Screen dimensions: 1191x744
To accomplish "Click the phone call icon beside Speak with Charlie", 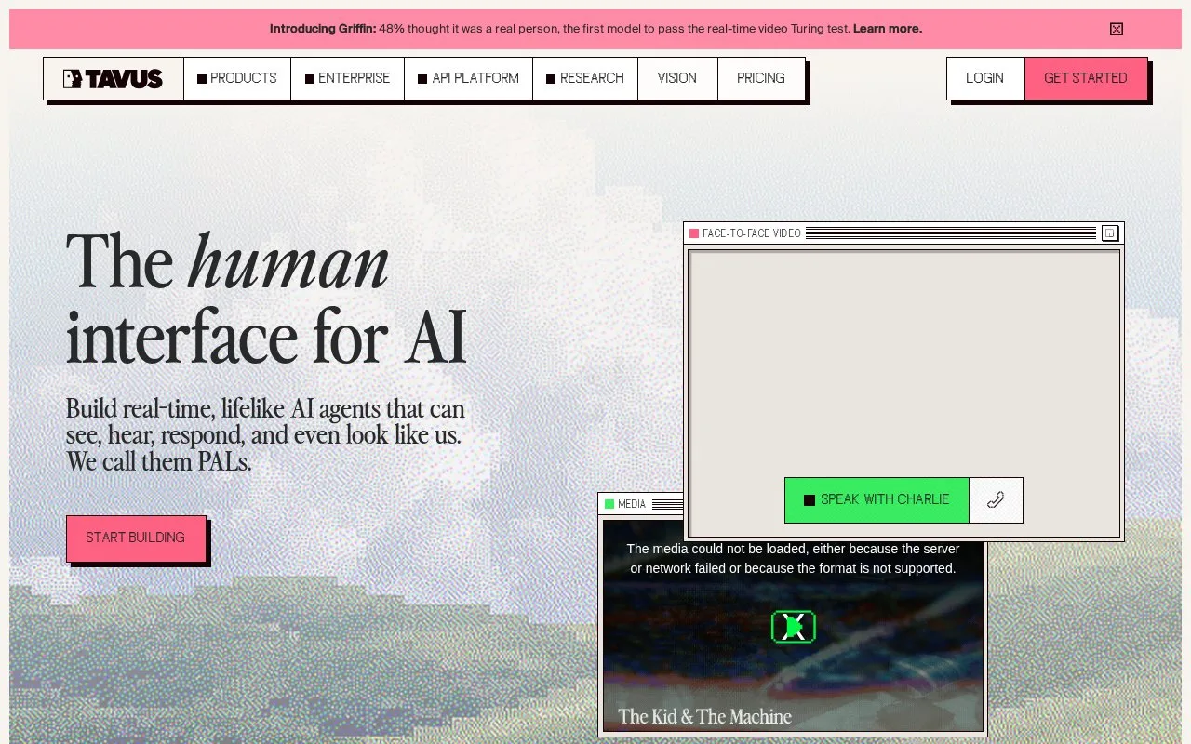I will pos(996,500).
